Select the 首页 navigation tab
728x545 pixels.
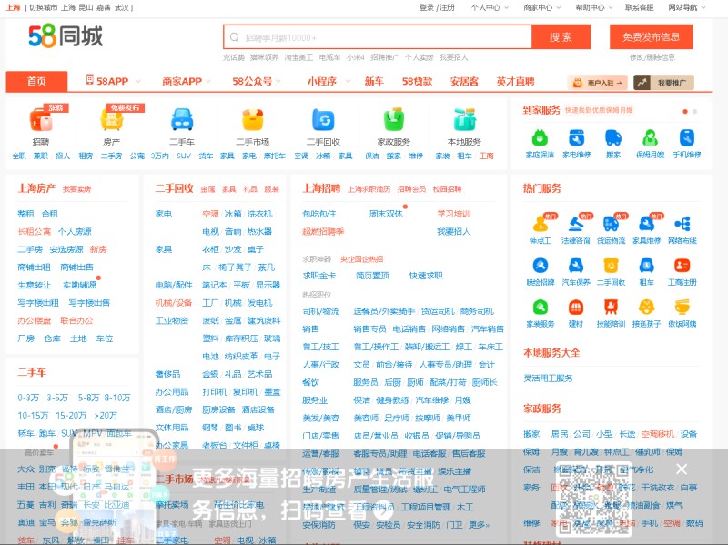coord(36,81)
